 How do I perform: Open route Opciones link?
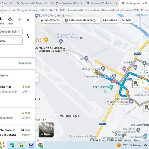(x=25, y=63)
